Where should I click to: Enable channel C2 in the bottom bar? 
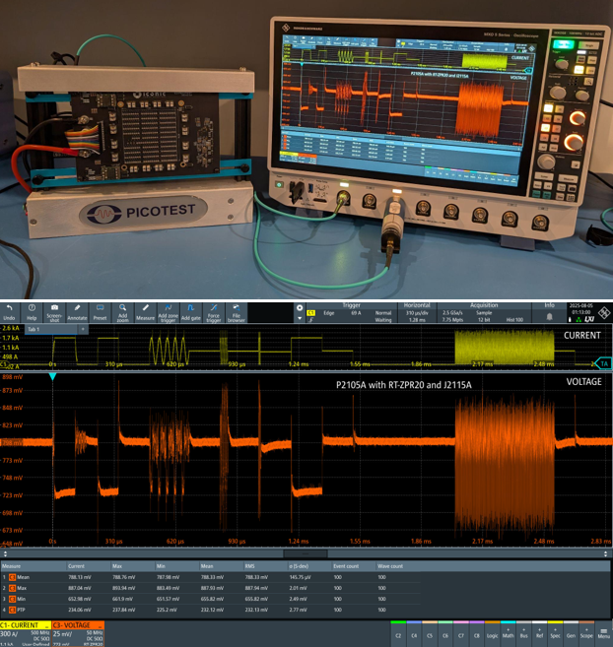tap(398, 636)
